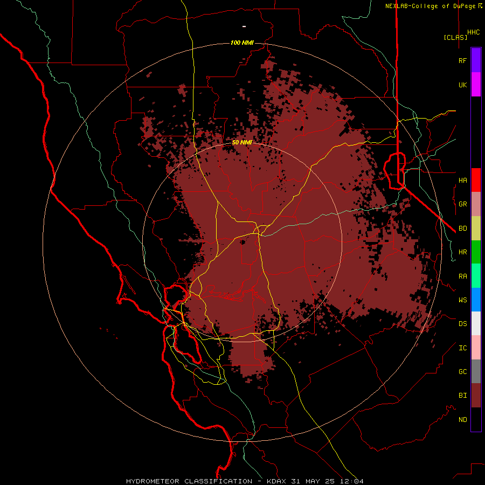
Task: Click the GR legend label
Action: pyautogui.click(x=462, y=204)
